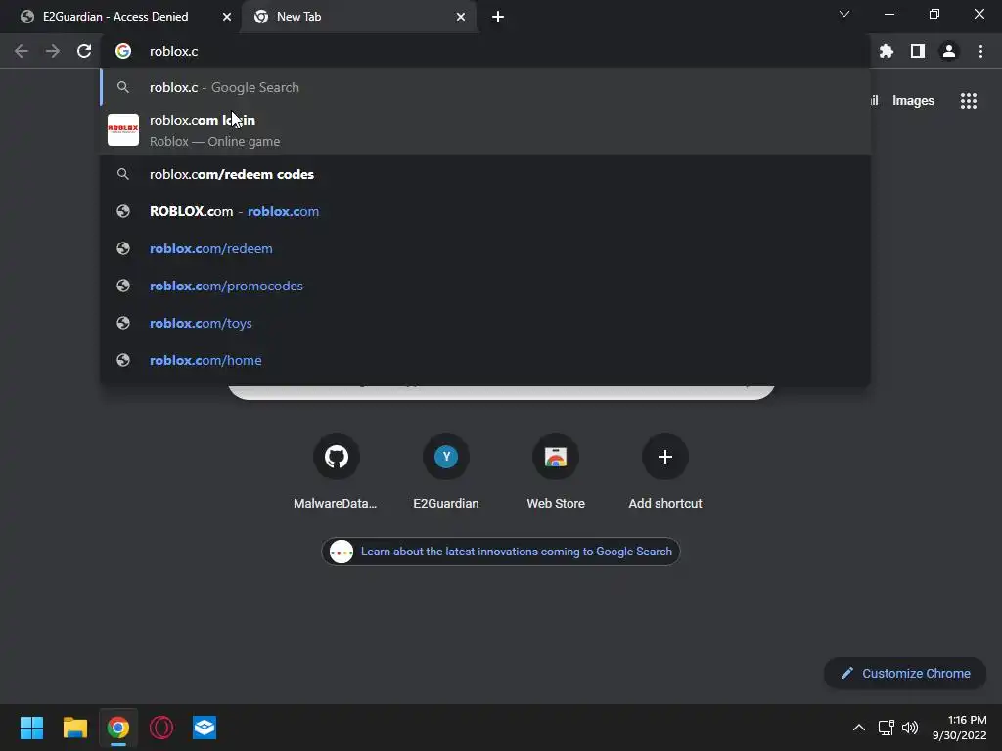Launch Opera from the taskbar
The height and width of the screenshot is (751, 1002).
[x=161, y=728]
